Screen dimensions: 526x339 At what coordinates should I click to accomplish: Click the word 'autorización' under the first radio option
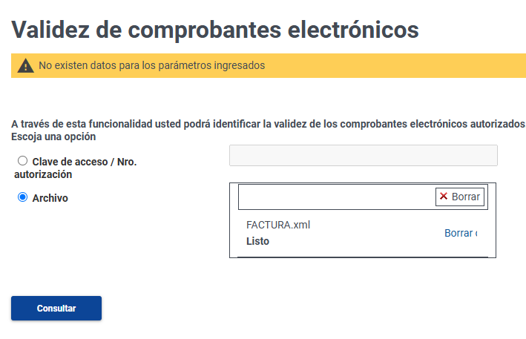[43, 174]
